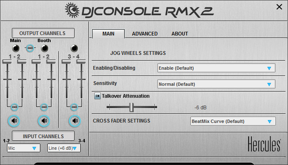288x165 pixels.
Task: Click the 3-4 left channel fader
Action: pyautogui.click(x=66, y=61)
